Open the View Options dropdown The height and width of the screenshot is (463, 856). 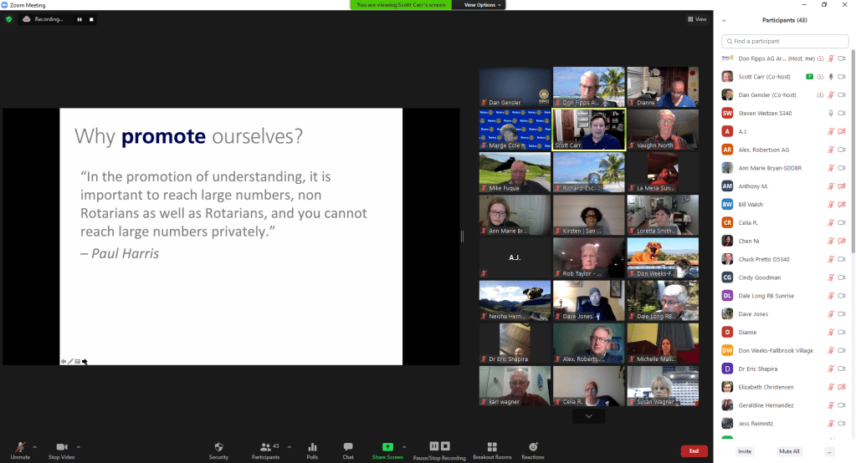click(484, 4)
